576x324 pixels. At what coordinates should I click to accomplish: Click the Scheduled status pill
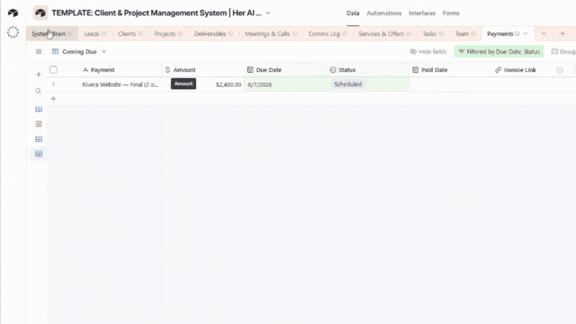348,84
